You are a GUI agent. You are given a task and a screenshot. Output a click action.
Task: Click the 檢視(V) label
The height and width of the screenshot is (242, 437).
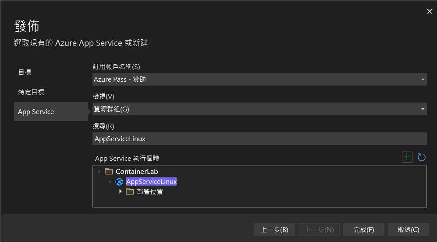point(103,97)
